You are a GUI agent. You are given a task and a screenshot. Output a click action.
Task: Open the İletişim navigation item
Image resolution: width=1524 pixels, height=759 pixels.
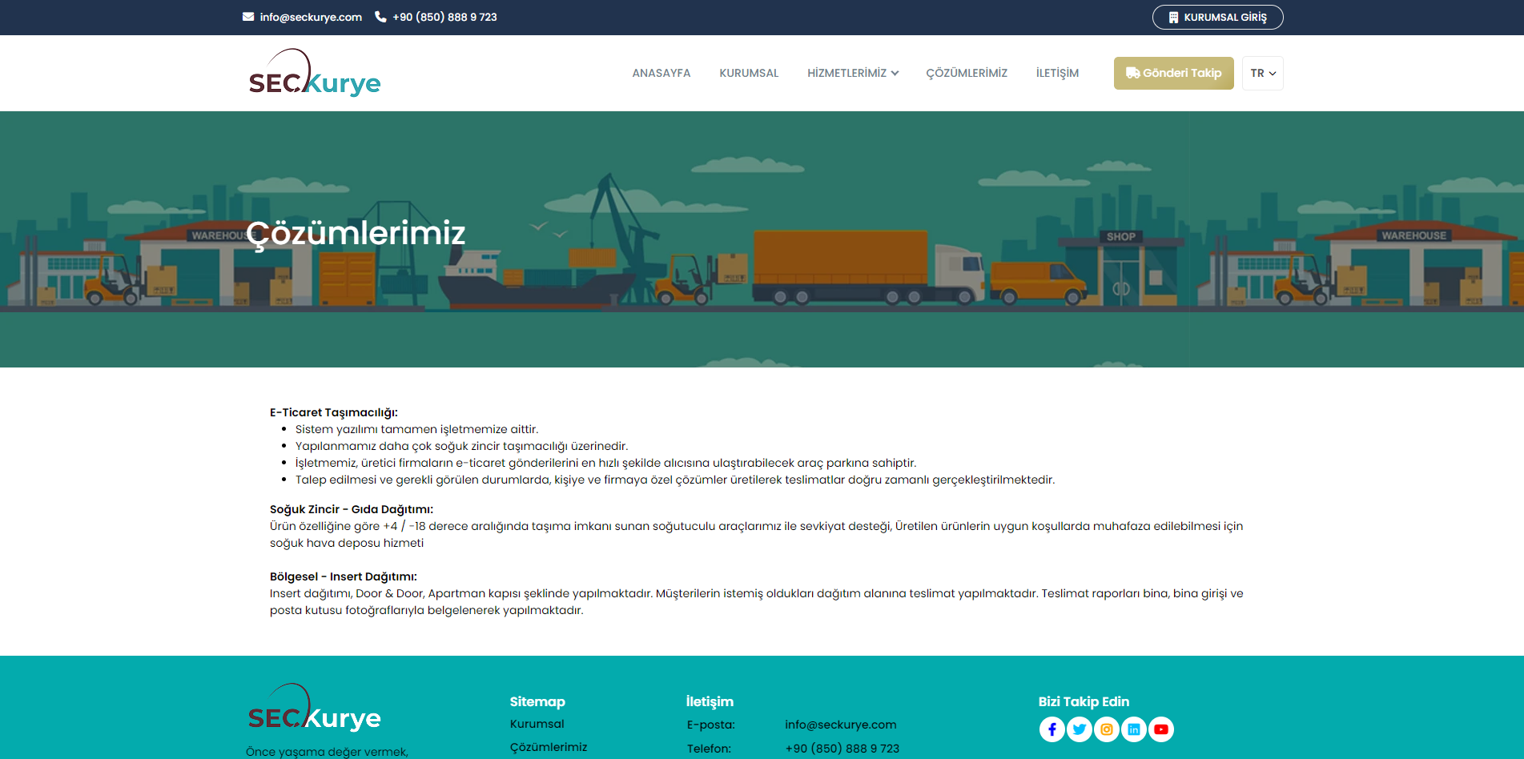1057,73
